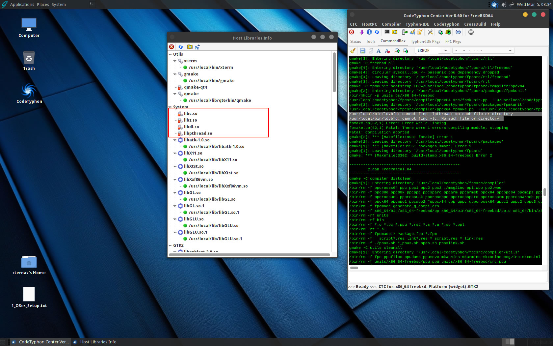Screen dimensions: 553x346
Task: Select /usr/local/lib/libGL.so.1 path entry
Action: [x=214, y=213]
